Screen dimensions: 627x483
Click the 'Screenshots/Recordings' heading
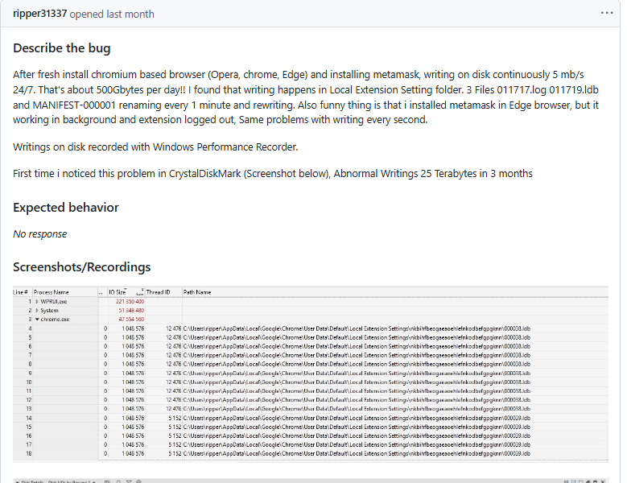(x=81, y=266)
